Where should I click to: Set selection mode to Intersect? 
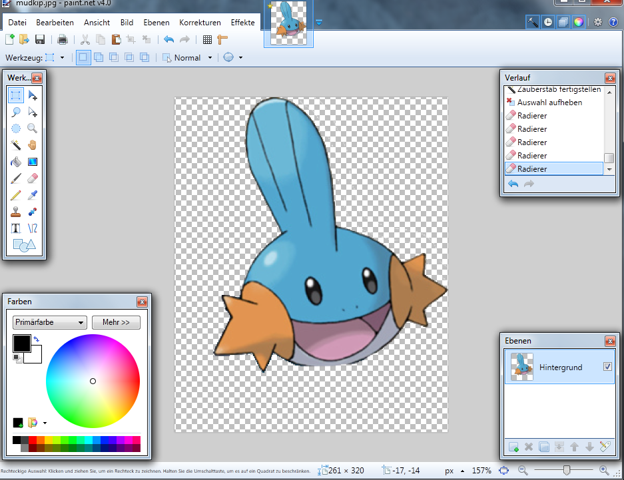click(x=129, y=58)
